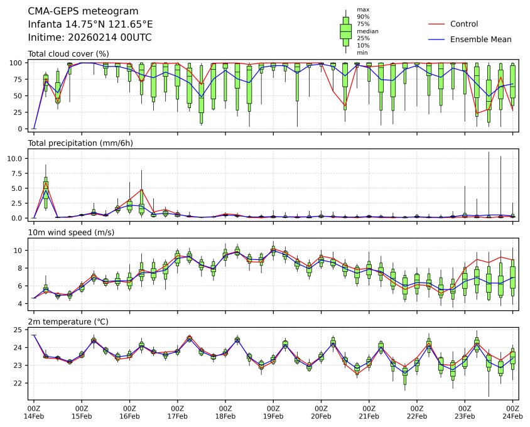Click the 90% label in boxplot legend

coord(362,17)
